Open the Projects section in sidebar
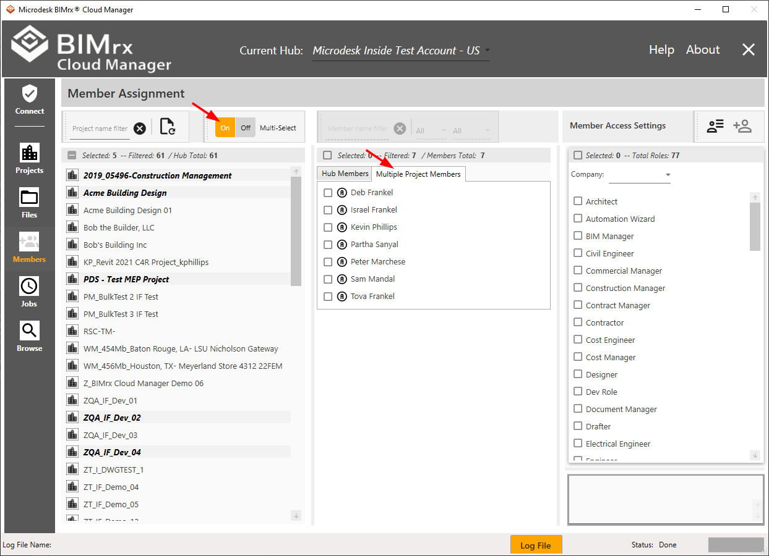 pos(29,159)
